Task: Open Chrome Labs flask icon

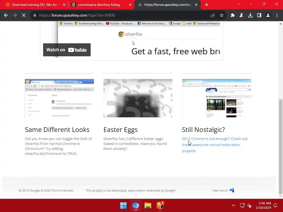Action: click(x=242, y=15)
